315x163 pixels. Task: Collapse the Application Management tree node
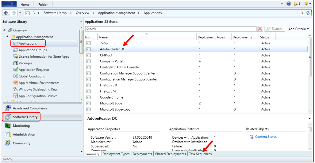pyautogui.click(x=7, y=37)
